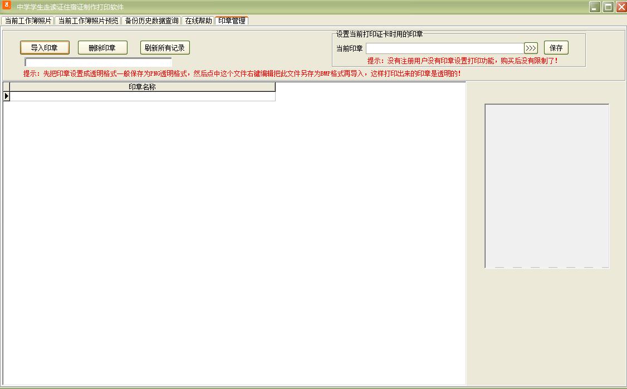Click the 删除印章 button
This screenshot has height=389, width=627.
point(102,47)
